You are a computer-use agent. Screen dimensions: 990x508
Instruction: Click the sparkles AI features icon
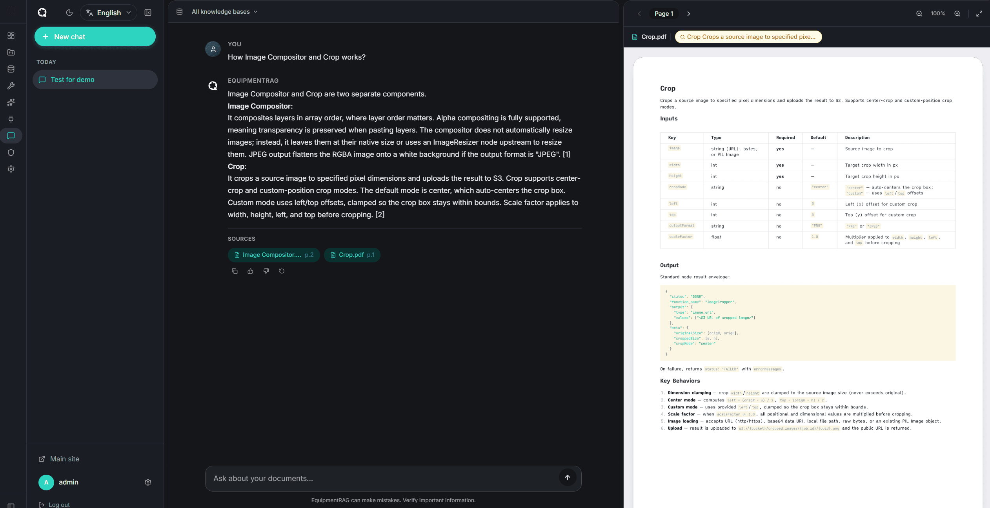click(11, 102)
